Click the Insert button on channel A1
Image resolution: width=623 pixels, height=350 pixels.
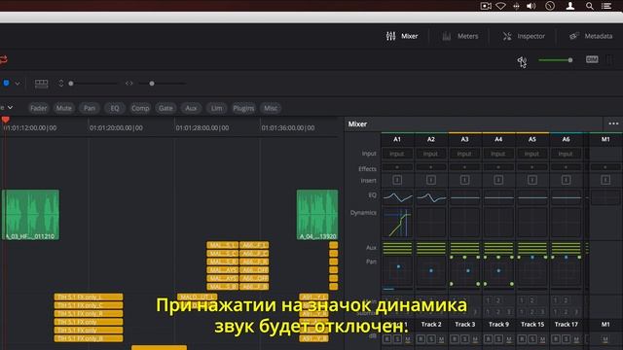coord(397,180)
